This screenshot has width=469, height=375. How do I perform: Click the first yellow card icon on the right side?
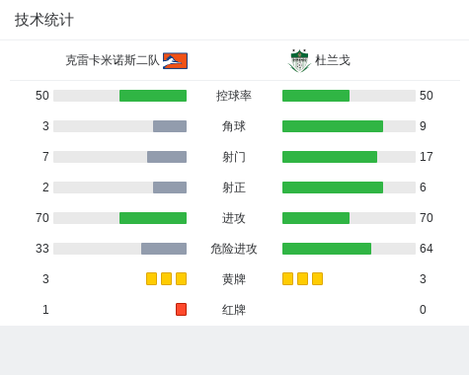click(x=287, y=278)
